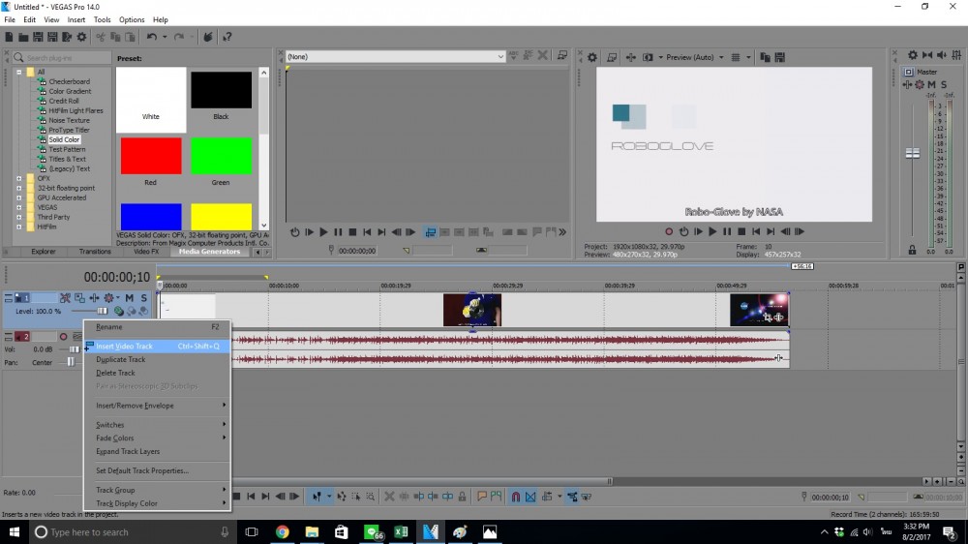Click the Dim output speaker icon
The image size is (968, 544).
[x=942, y=55]
